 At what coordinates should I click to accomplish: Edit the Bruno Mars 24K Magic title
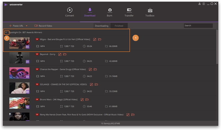[x=82, y=100]
